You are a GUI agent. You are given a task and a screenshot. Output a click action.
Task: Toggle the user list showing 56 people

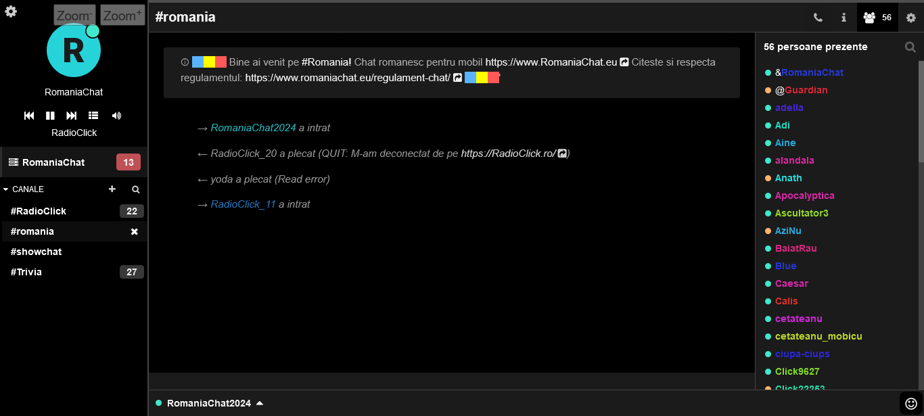click(x=877, y=18)
